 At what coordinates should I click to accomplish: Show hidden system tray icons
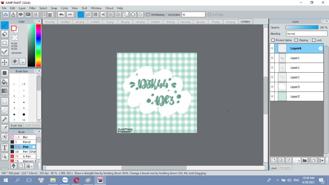tap(278, 180)
